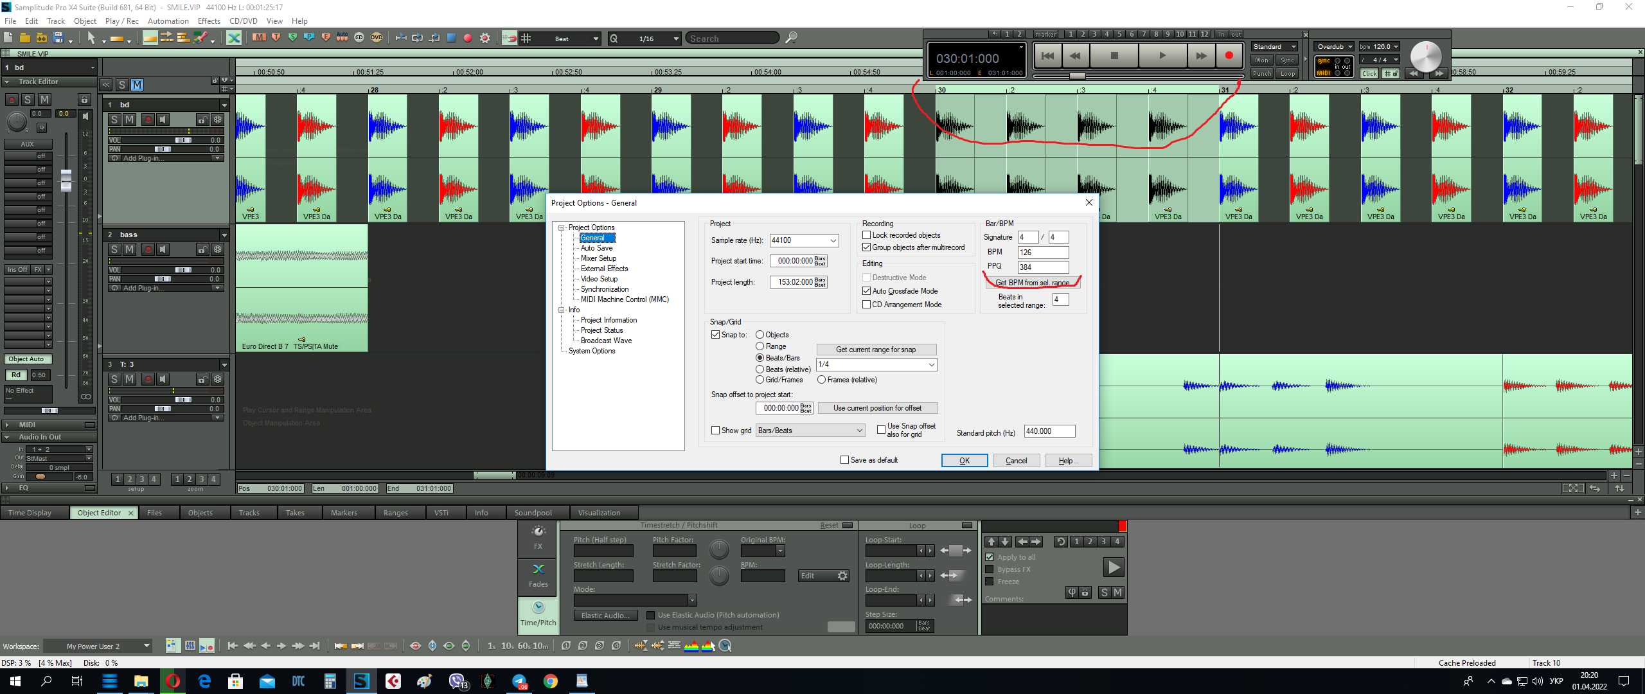Select Range snap radio button
This screenshot has height=694, width=1645.
760,346
